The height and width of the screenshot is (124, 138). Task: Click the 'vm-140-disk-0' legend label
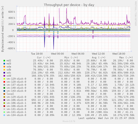pyautogui.click(x=16, y=88)
